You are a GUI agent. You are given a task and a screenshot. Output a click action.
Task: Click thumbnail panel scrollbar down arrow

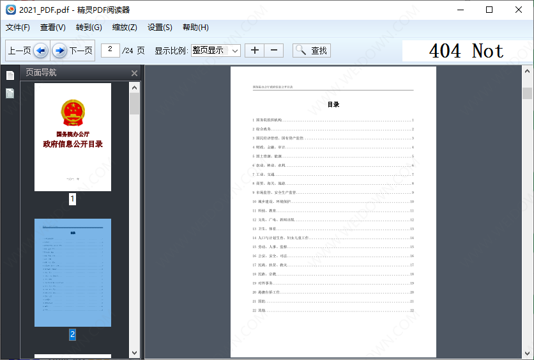(x=134, y=352)
